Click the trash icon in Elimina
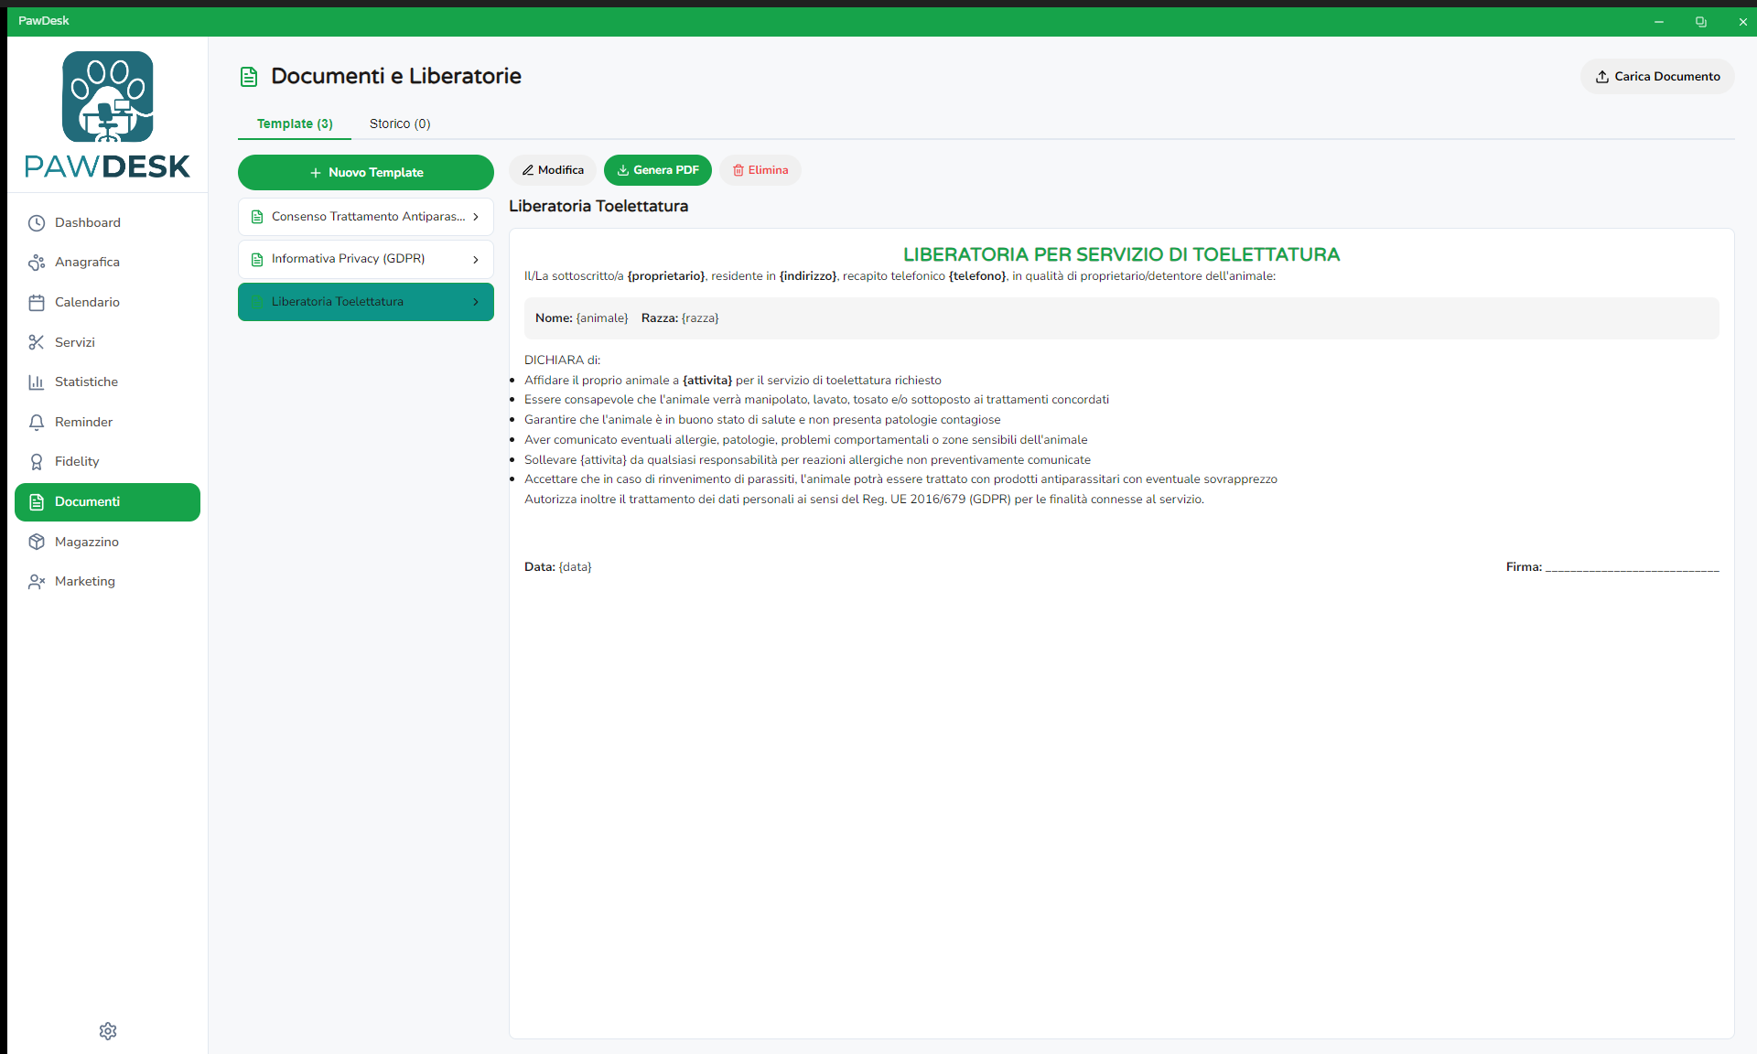This screenshot has width=1757, height=1054. [738, 170]
